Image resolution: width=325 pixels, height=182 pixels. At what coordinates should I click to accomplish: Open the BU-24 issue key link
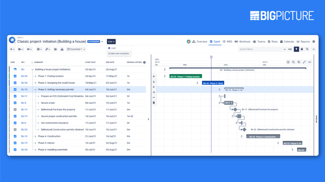point(24,150)
